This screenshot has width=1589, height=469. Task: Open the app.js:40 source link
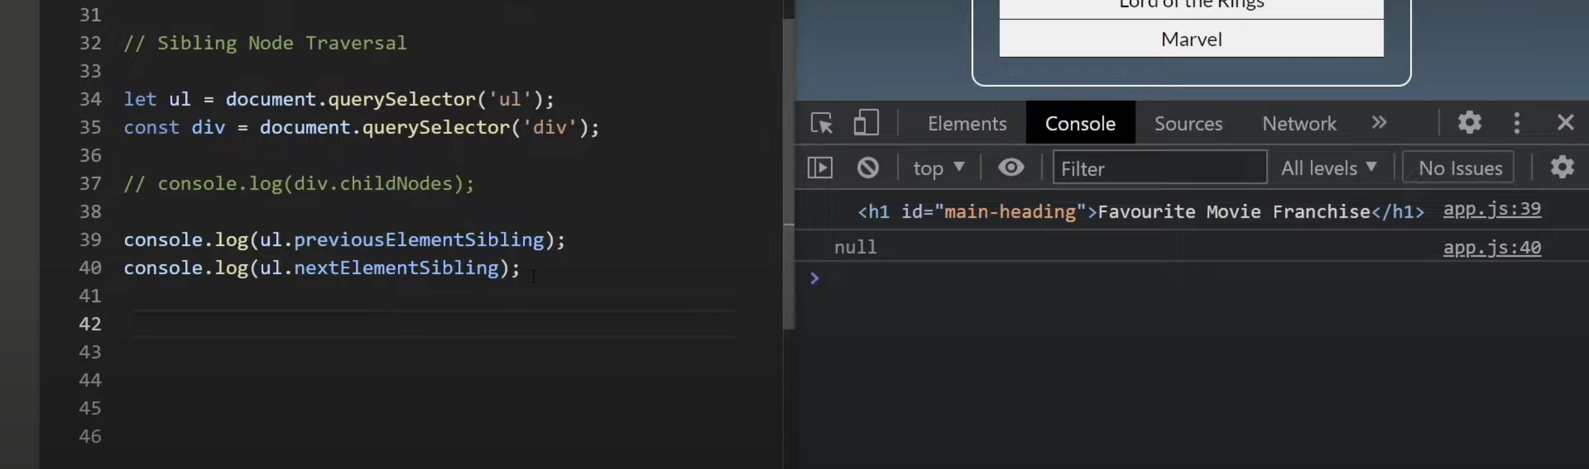point(1492,248)
